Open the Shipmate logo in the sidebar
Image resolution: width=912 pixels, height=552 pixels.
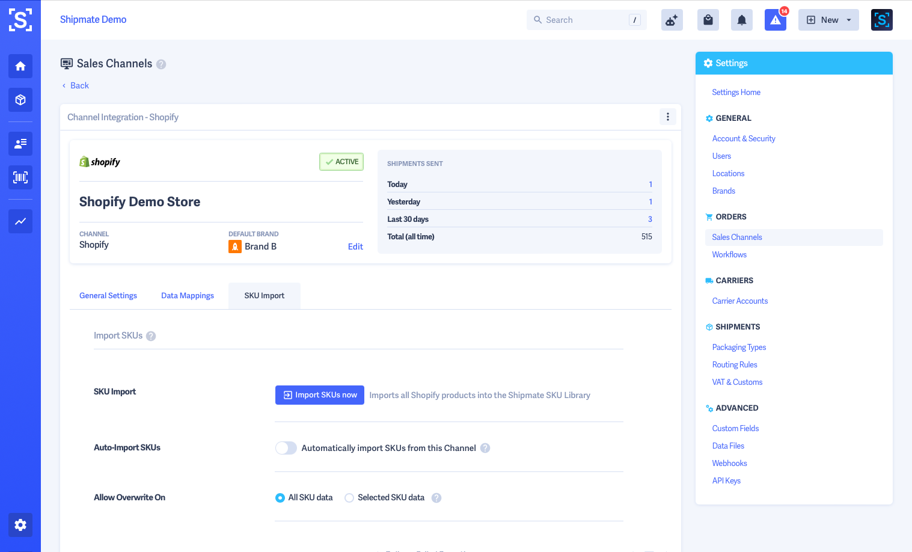click(x=20, y=20)
